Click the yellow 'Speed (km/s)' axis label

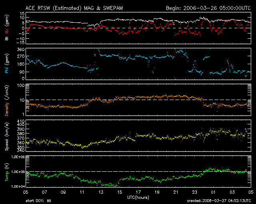[x=7, y=137]
